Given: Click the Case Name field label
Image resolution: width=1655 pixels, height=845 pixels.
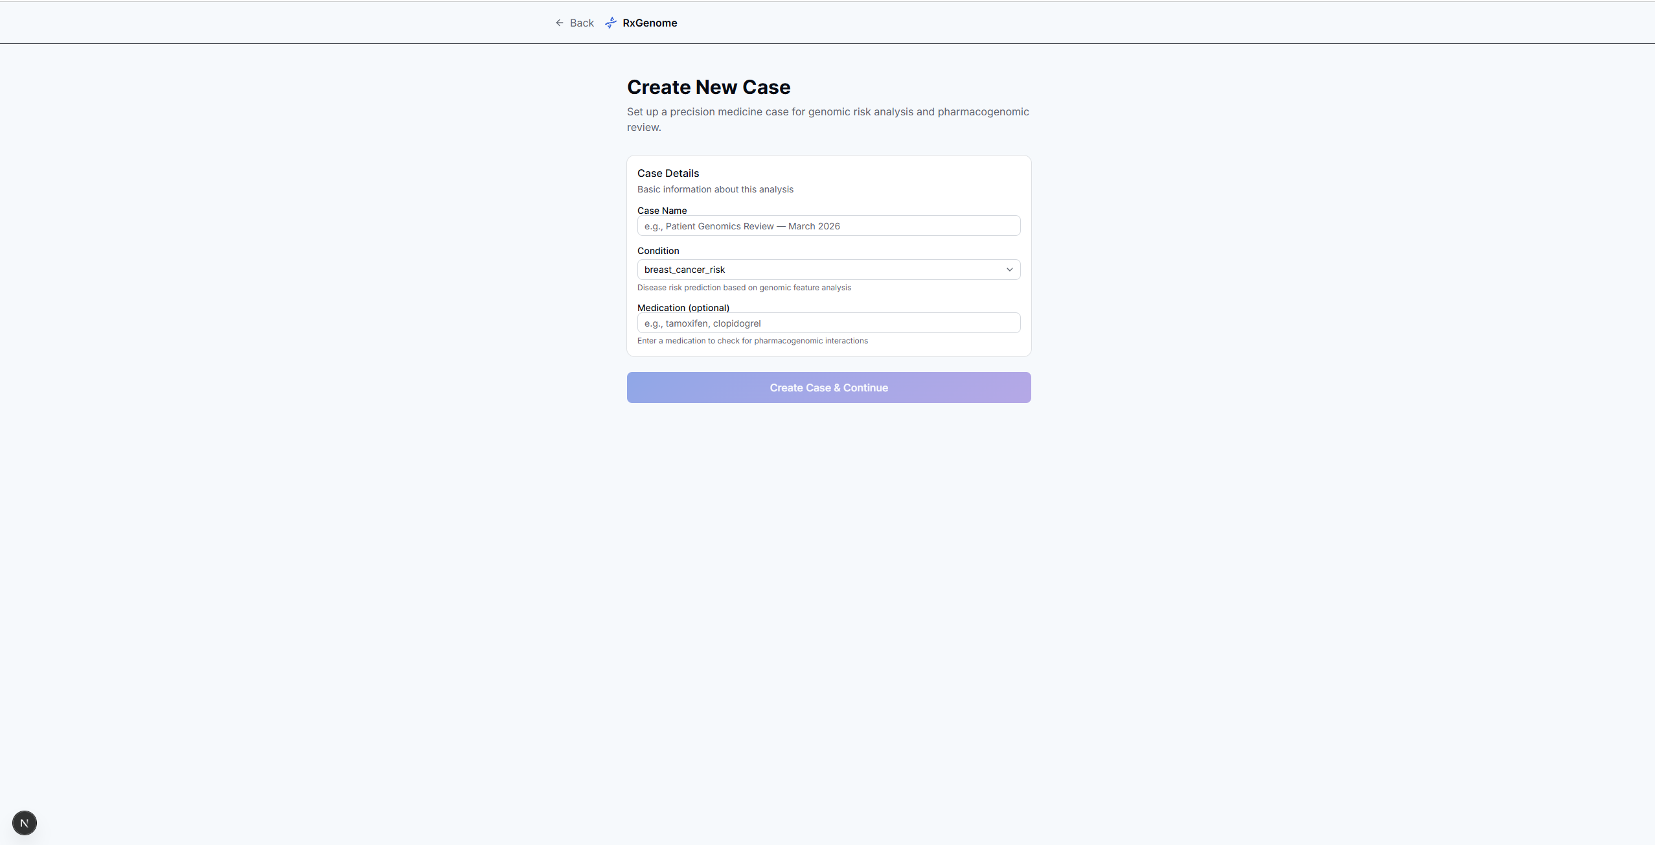Looking at the screenshot, I should pyautogui.click(x=661, y=211).
